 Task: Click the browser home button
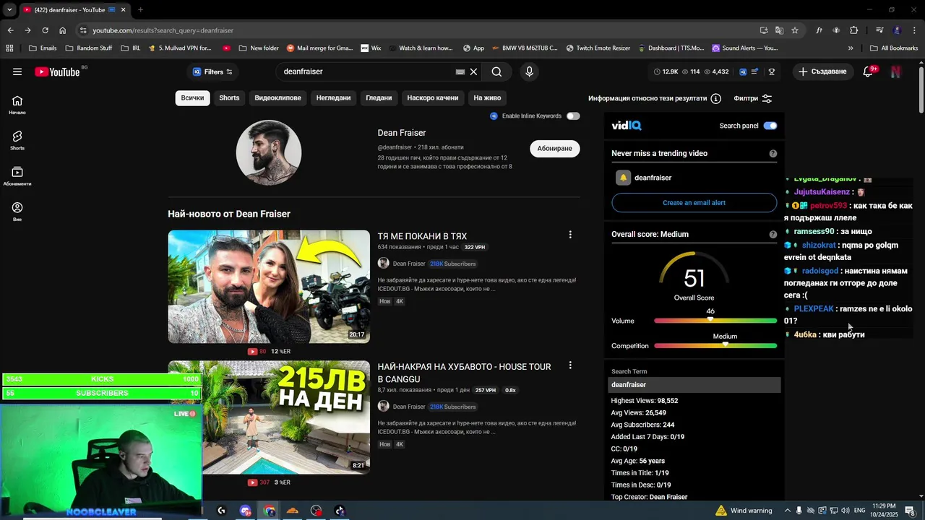63,30
